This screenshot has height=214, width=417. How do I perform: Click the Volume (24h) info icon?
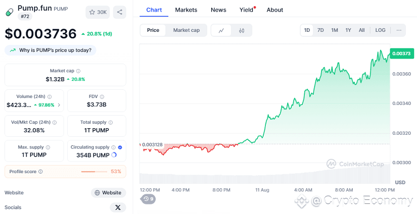pos(50,96)
